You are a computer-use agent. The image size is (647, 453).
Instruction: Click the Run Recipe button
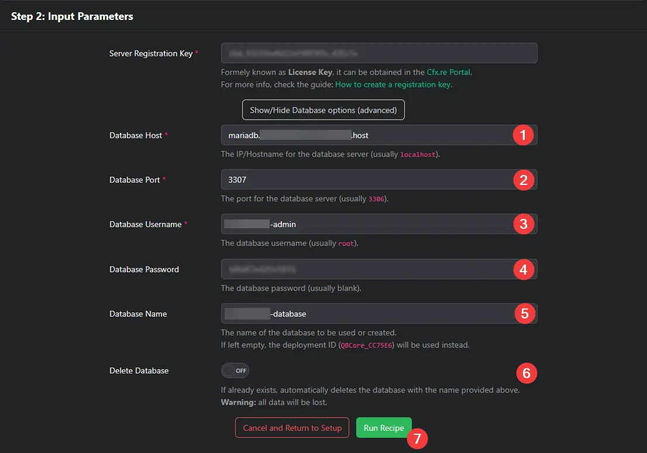(x=384, y=427)
